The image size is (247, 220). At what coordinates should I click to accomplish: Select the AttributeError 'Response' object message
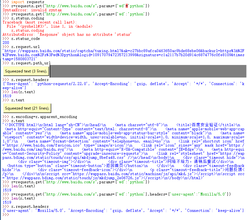pyautogui.click(x=67, y=35)
